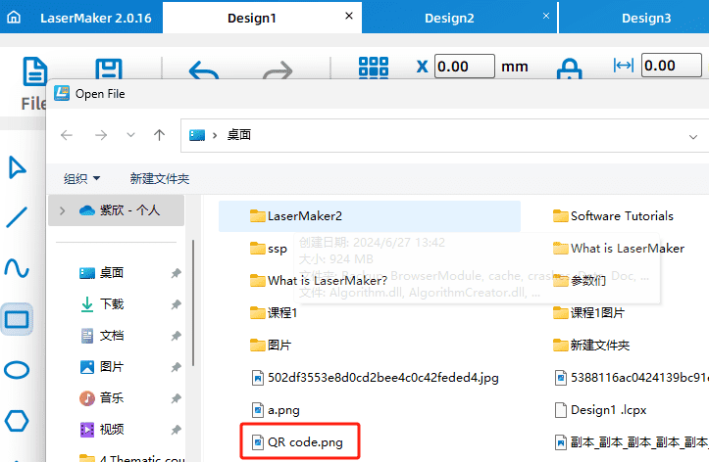Screen dimensions: 709x462
Task: Click 新建文件夹 button
Action: point(160,179)
